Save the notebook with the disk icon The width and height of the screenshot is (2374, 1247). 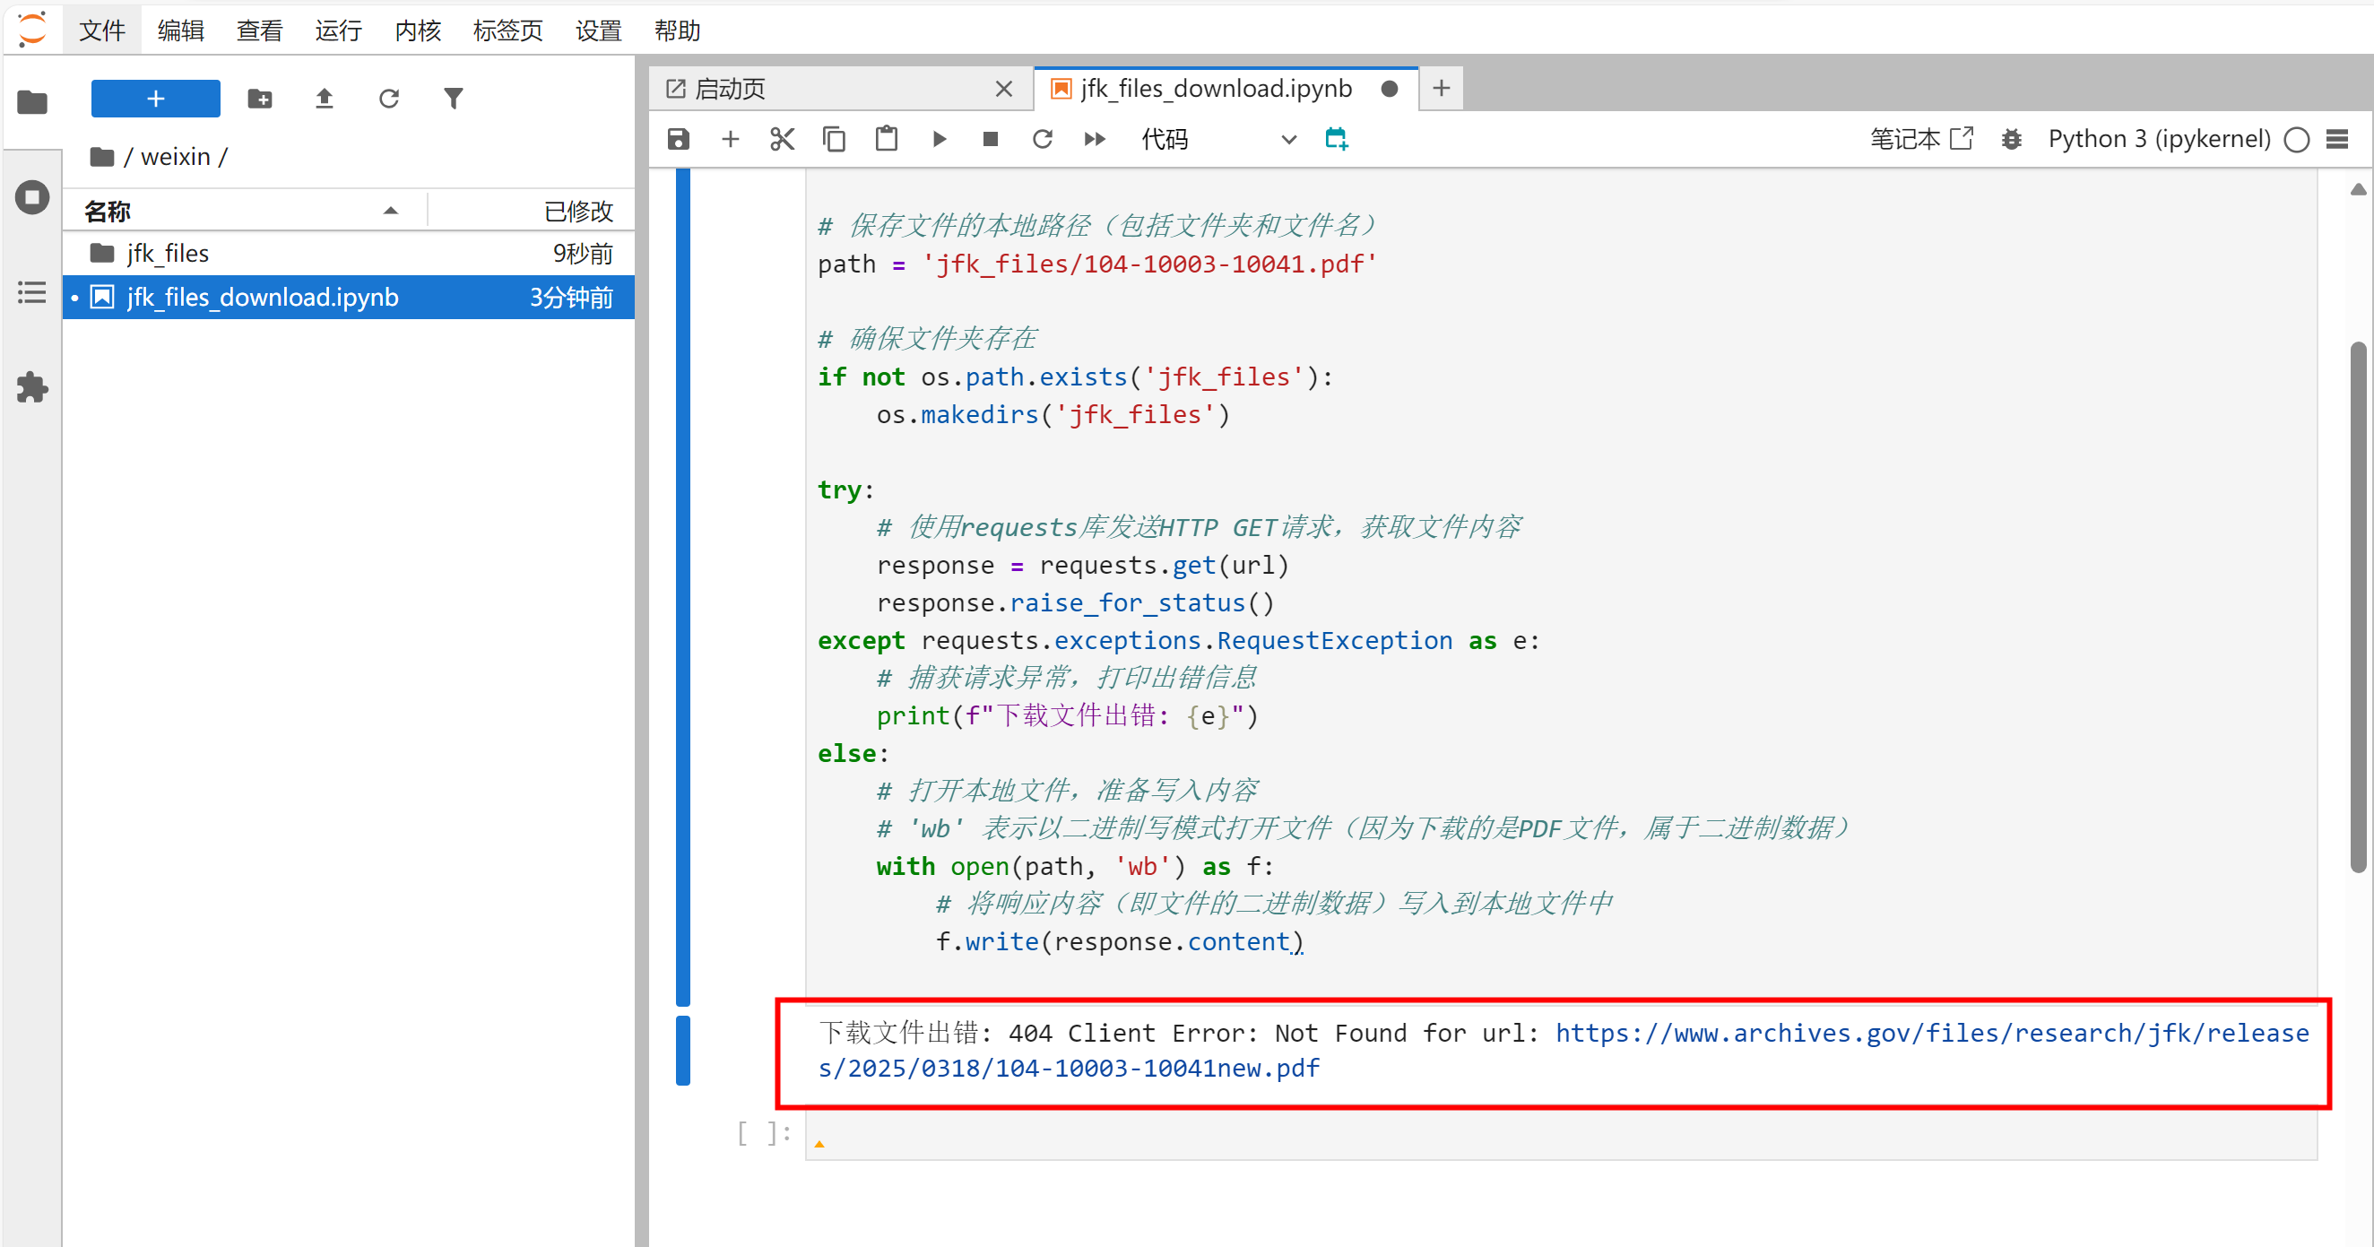[x=679, y=139]
